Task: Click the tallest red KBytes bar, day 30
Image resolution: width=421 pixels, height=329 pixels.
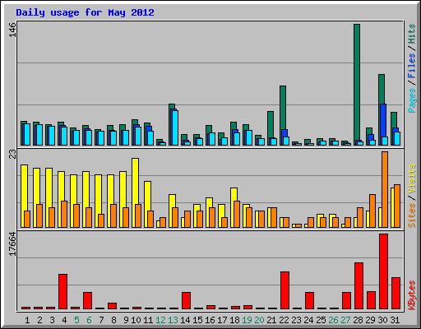Action: click(x=383, y=271)
